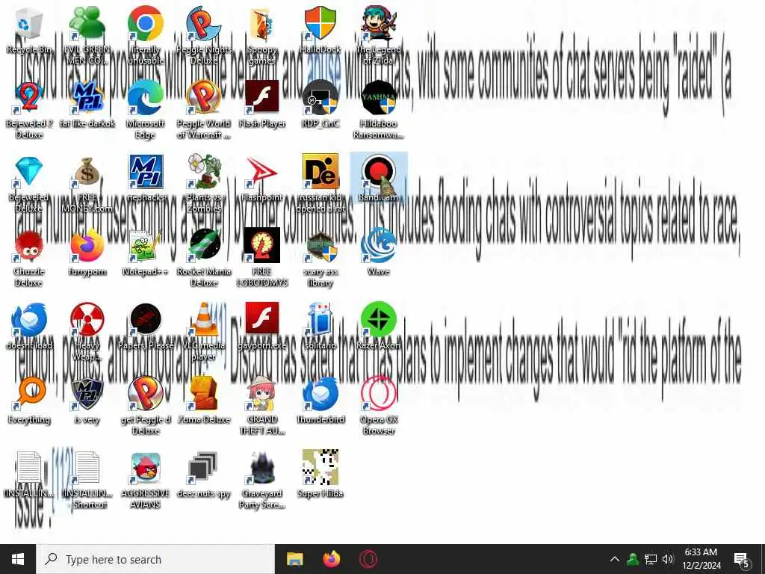Click the Graveyard Party Scre... icon
The image size is (765, 574).
(262, 469)
